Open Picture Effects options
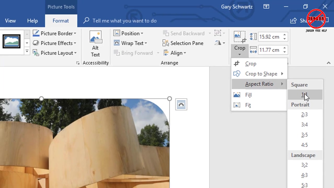Image resolution: width=334 pixels, height=188 pixels. (56, 43)
